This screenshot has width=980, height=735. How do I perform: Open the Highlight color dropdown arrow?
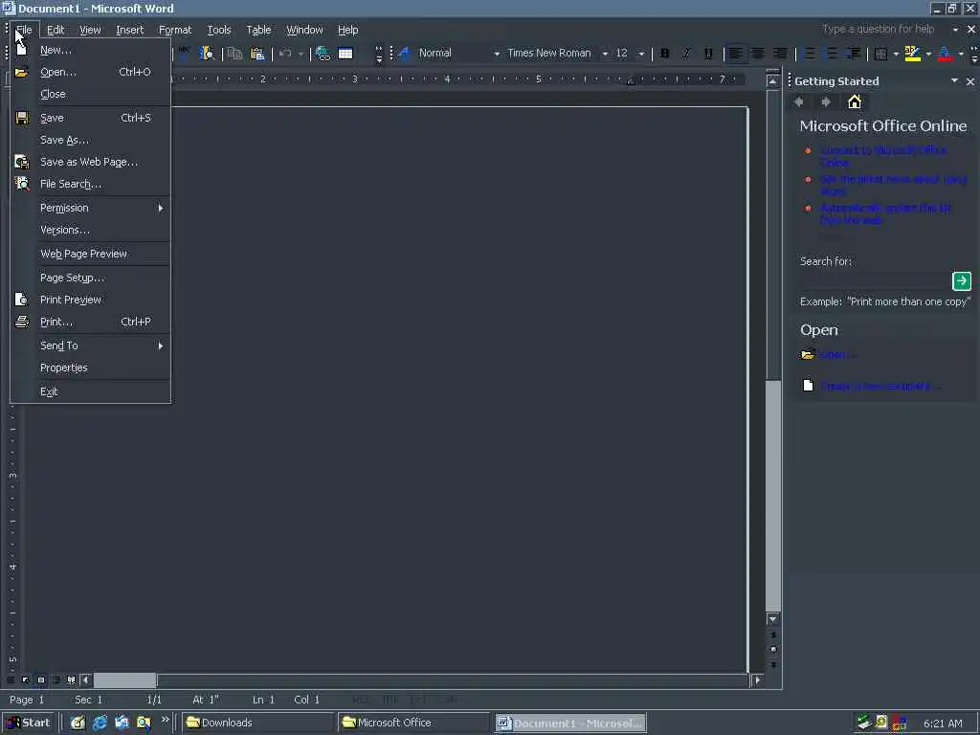tap(928, 54)
